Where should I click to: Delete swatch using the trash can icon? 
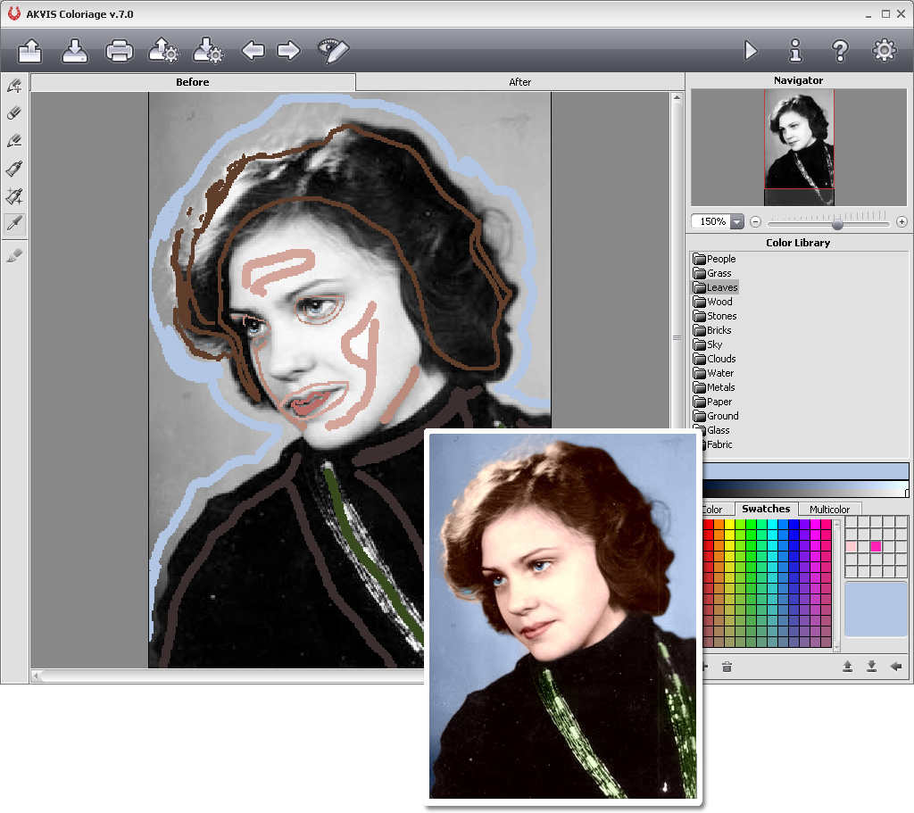727,667
